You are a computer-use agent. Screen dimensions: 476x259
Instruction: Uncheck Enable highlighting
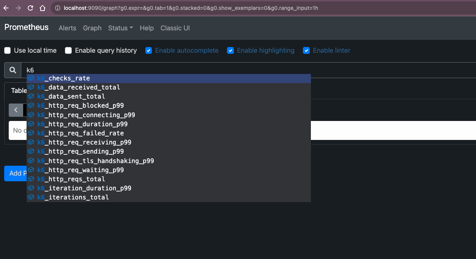click(x=230, y=50)
